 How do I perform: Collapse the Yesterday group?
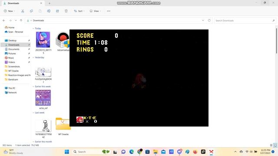coord(33,58)
